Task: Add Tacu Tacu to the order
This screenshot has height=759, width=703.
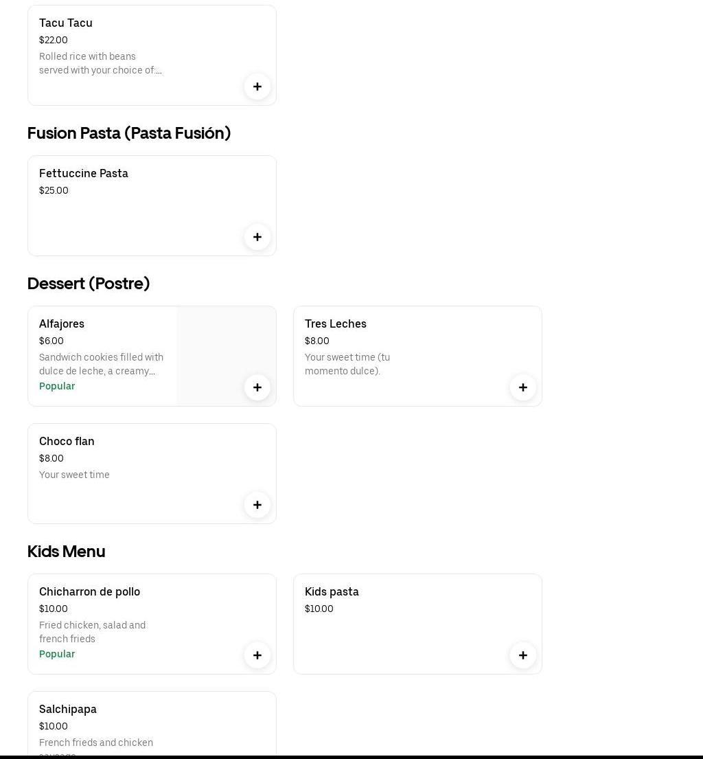Action: click(257, 87)
